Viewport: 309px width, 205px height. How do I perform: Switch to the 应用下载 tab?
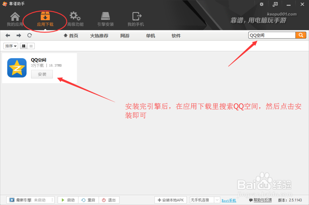tap(45, 19)
